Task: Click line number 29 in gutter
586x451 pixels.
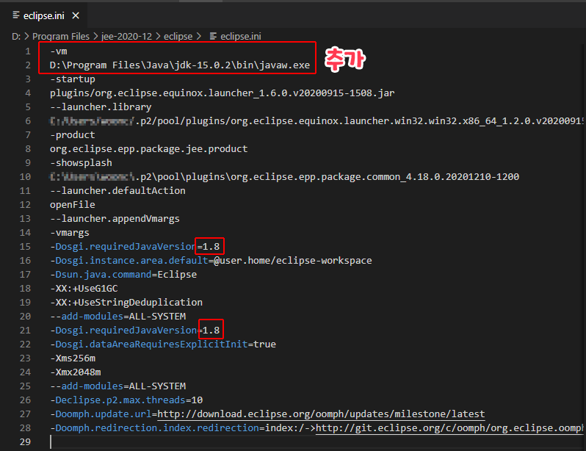Action: (x=25, y=441)
